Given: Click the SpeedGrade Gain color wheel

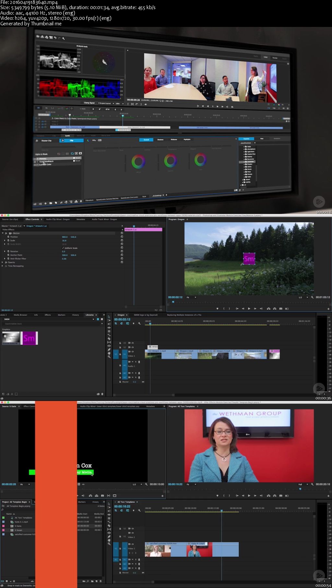Looking at the screenshot, I should click(200, 159).
